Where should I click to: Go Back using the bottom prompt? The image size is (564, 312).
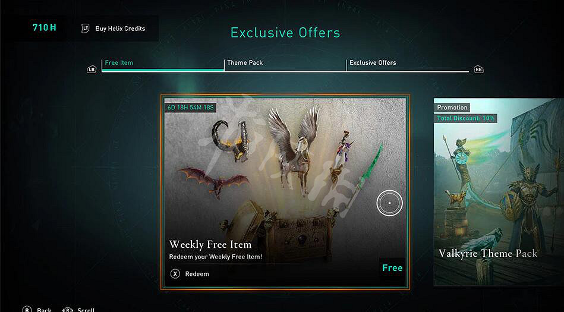pos(44,310)
